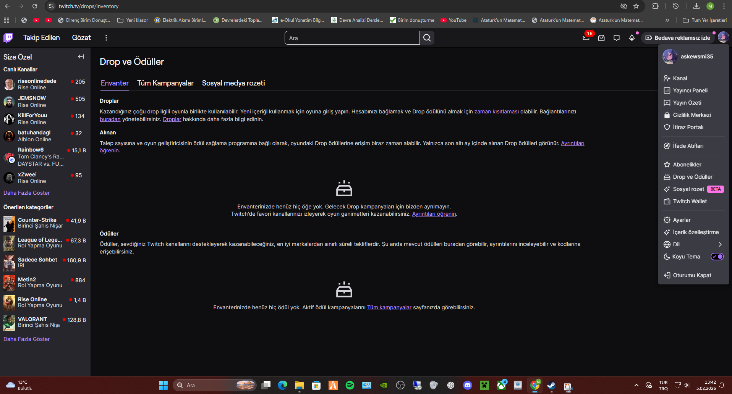Open Chrome's three-dot menu

pyautogui.click(x=724, y=6)
